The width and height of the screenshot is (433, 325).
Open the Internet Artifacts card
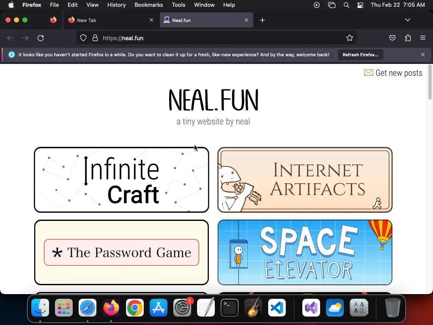[305, 180]
